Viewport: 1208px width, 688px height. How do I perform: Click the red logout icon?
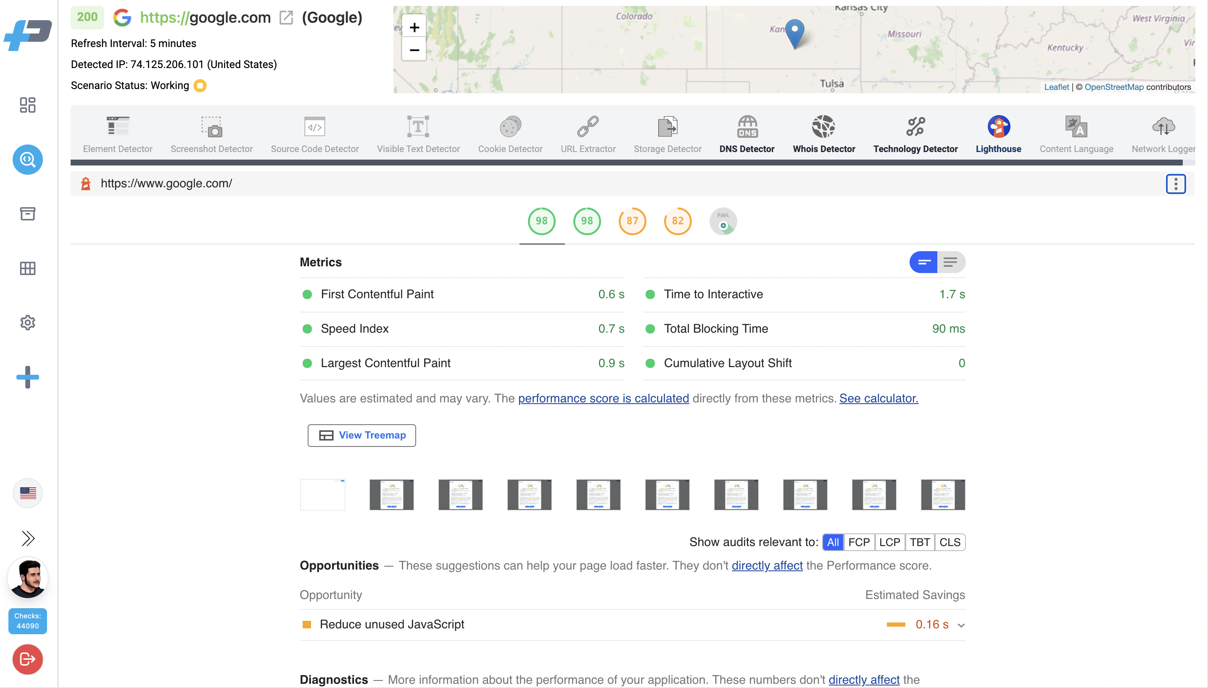coord(27,659)
